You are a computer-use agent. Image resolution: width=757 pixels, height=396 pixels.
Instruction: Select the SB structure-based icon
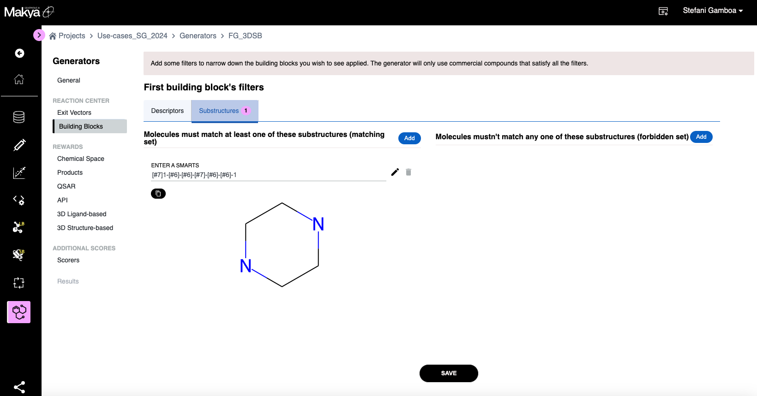pos(19,255)
